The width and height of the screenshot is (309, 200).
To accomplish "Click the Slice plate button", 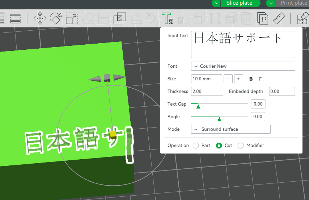I will (241, 3).
